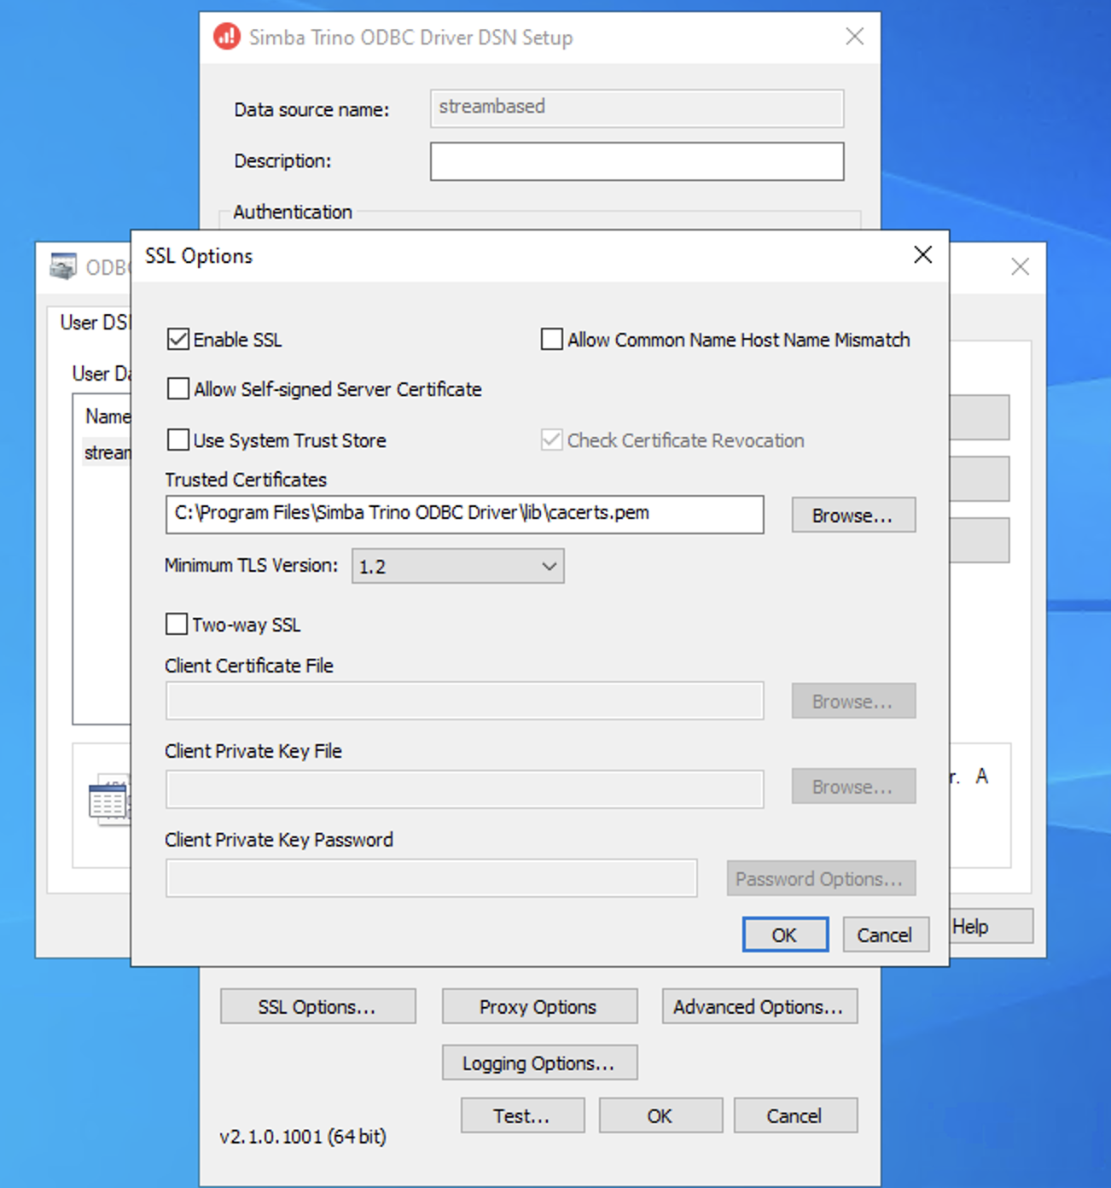Enable the Two-way SSL checkbox
Viewport: 1111px width, 1188px height.
[177, 625]
